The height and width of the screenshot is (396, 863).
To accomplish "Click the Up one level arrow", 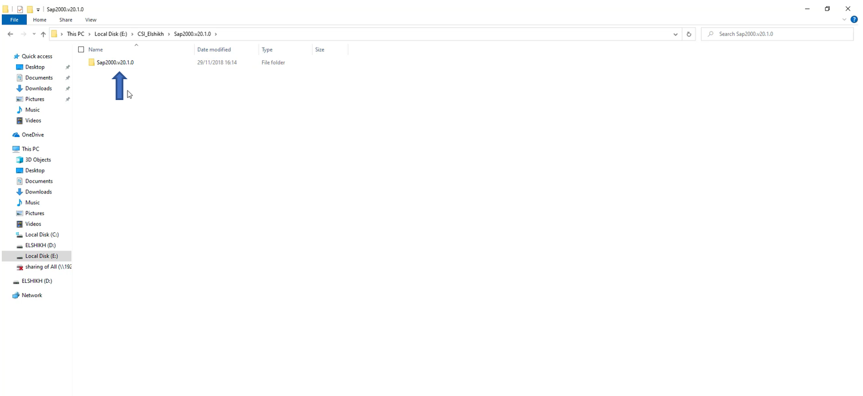I will [43, 34].
